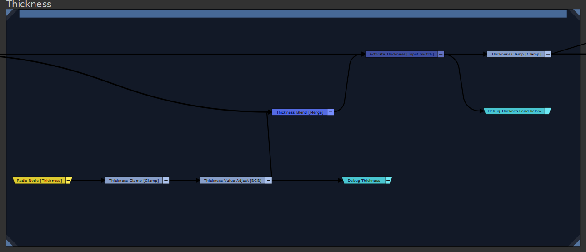The image size is (586, 252).
Task: Toggle minus button on Thickness Blend node
Action: 331,112
